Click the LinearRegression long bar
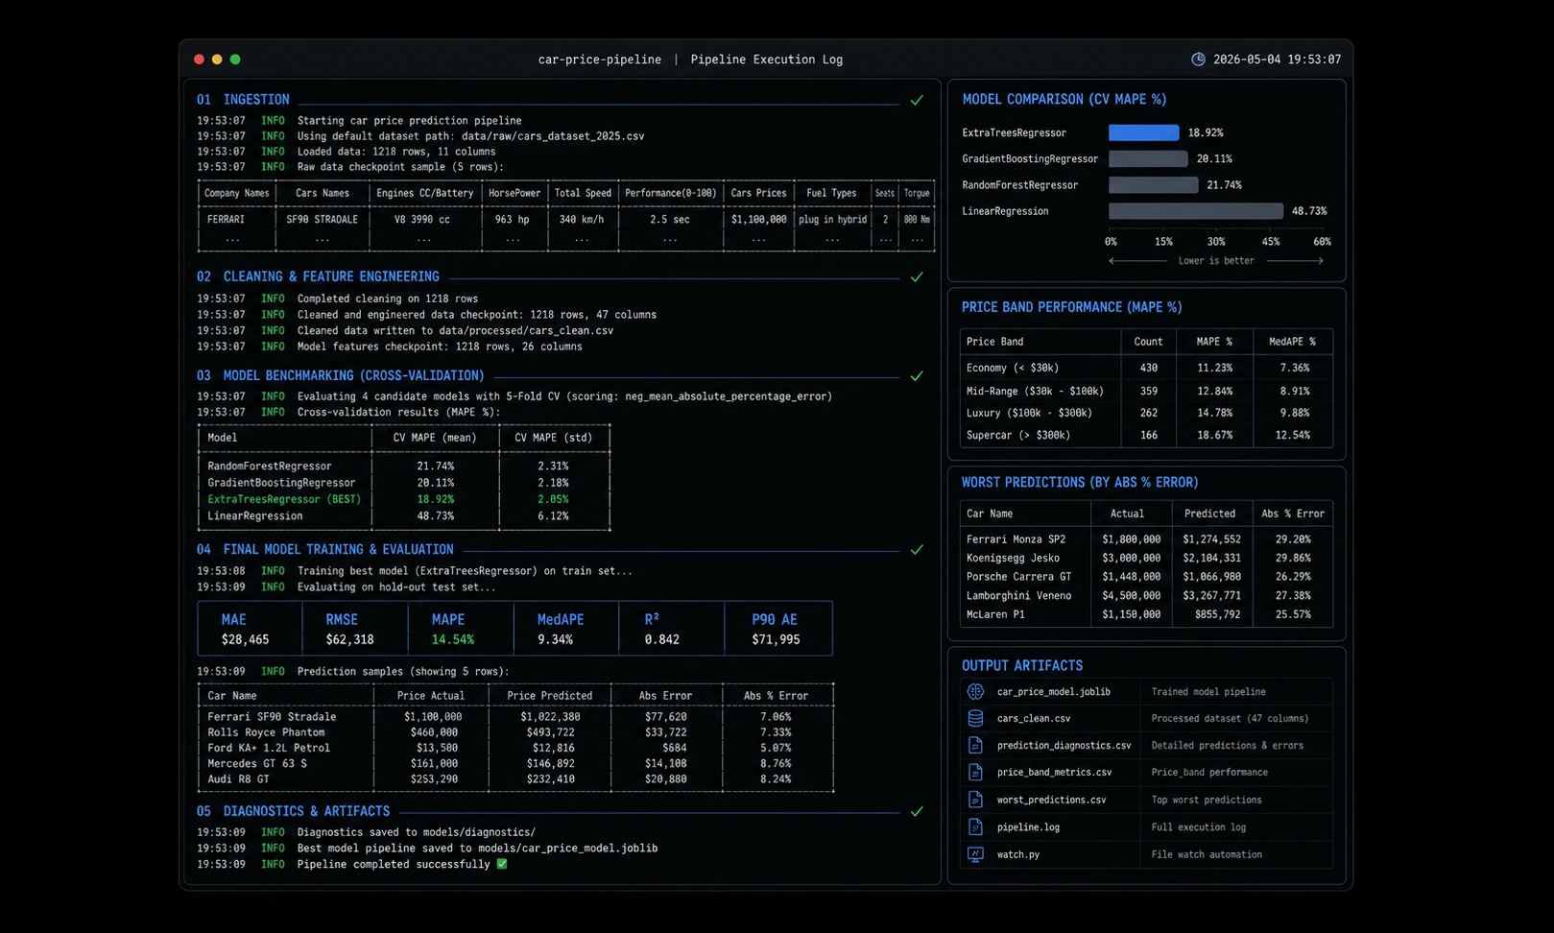The image size is (1554, 933). tap(1196, 211)
